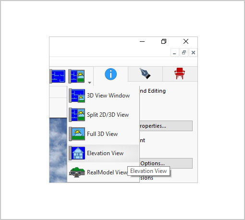Screen dimensions: 245x220
Task: Restore down the inner document window
Action: pos(184,52)
